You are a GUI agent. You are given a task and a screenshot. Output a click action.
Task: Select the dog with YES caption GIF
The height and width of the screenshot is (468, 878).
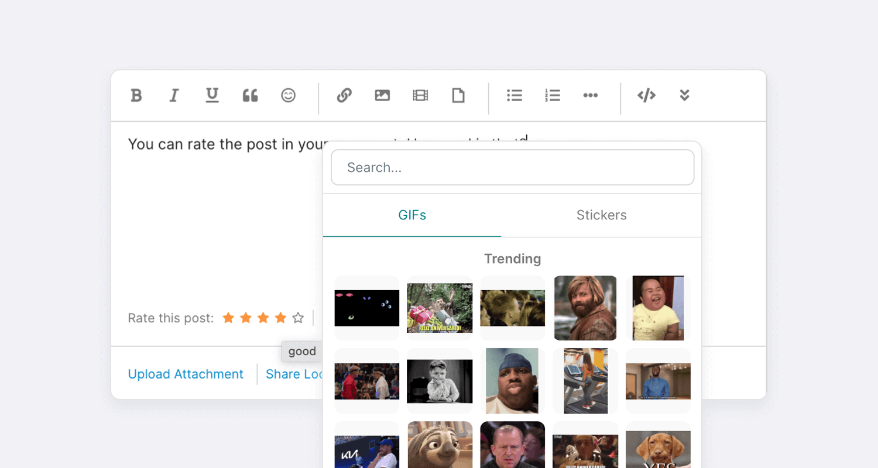coord(658,445)
